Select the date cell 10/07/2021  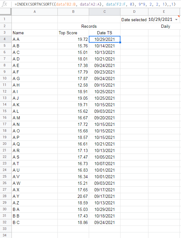click(x=105, y=163)
